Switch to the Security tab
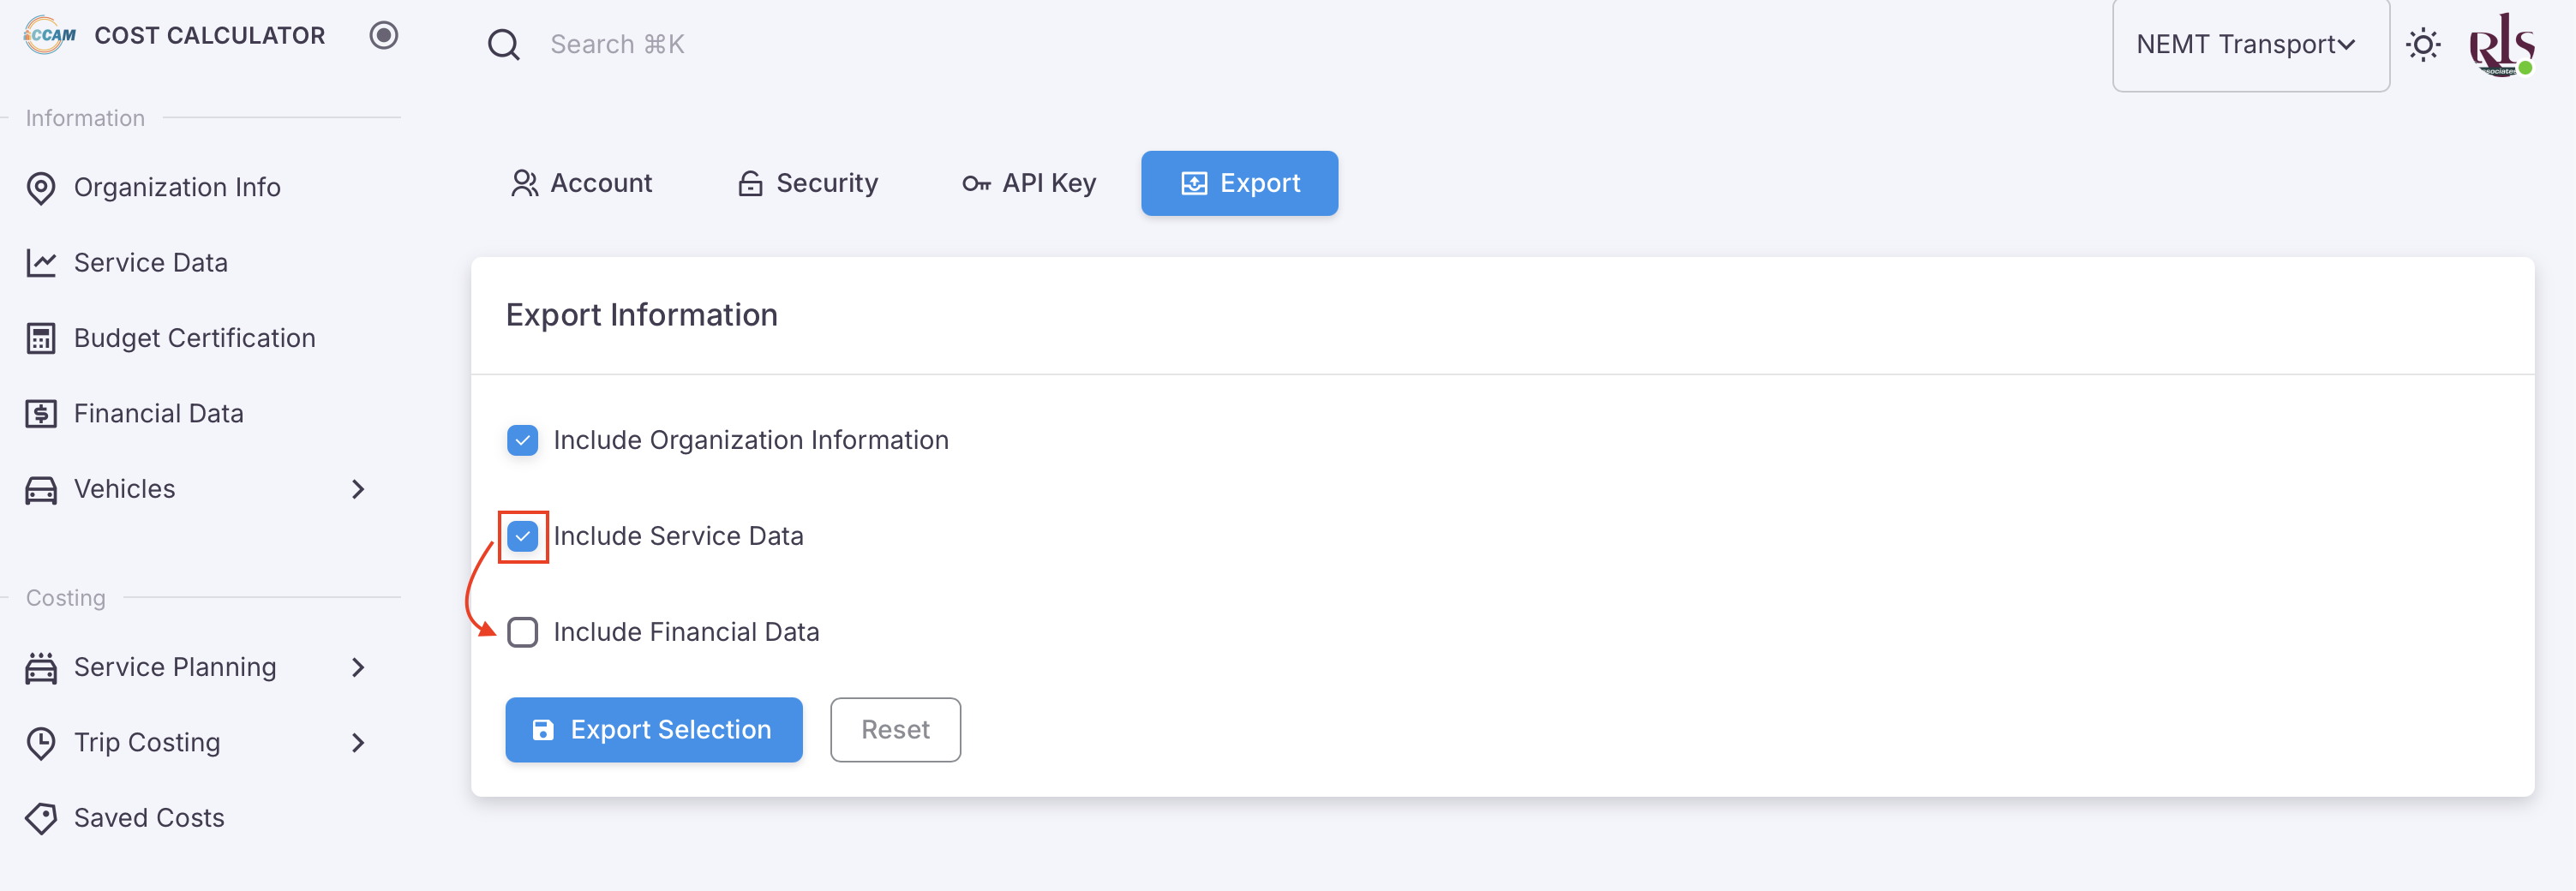The image size is (2576, 891). (x=808, y=183)
